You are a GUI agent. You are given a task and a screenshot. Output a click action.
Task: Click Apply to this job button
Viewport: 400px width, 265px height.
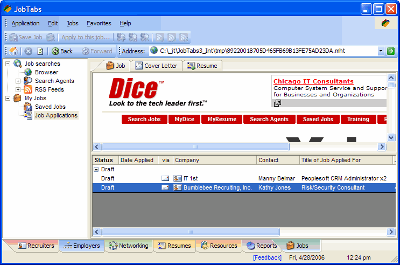[x=86, y=37]
